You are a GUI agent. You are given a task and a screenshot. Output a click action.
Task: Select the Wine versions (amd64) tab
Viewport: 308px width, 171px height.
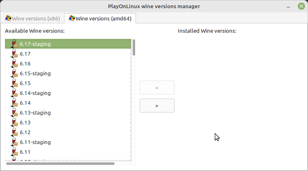[100, 18]
